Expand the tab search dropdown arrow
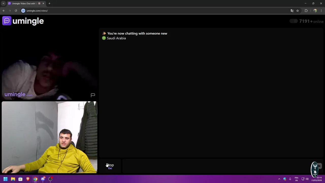Viewport: 325px width, 183px height. (x=3, y=3)
